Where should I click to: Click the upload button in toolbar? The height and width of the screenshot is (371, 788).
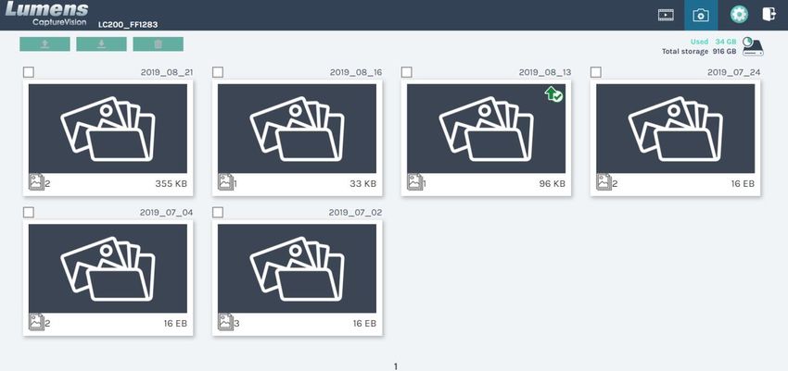44,44
